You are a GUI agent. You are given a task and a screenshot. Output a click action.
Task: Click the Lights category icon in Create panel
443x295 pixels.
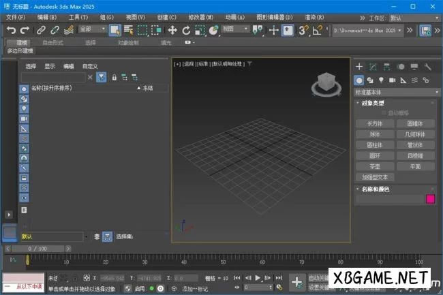[x=382, y=80]
